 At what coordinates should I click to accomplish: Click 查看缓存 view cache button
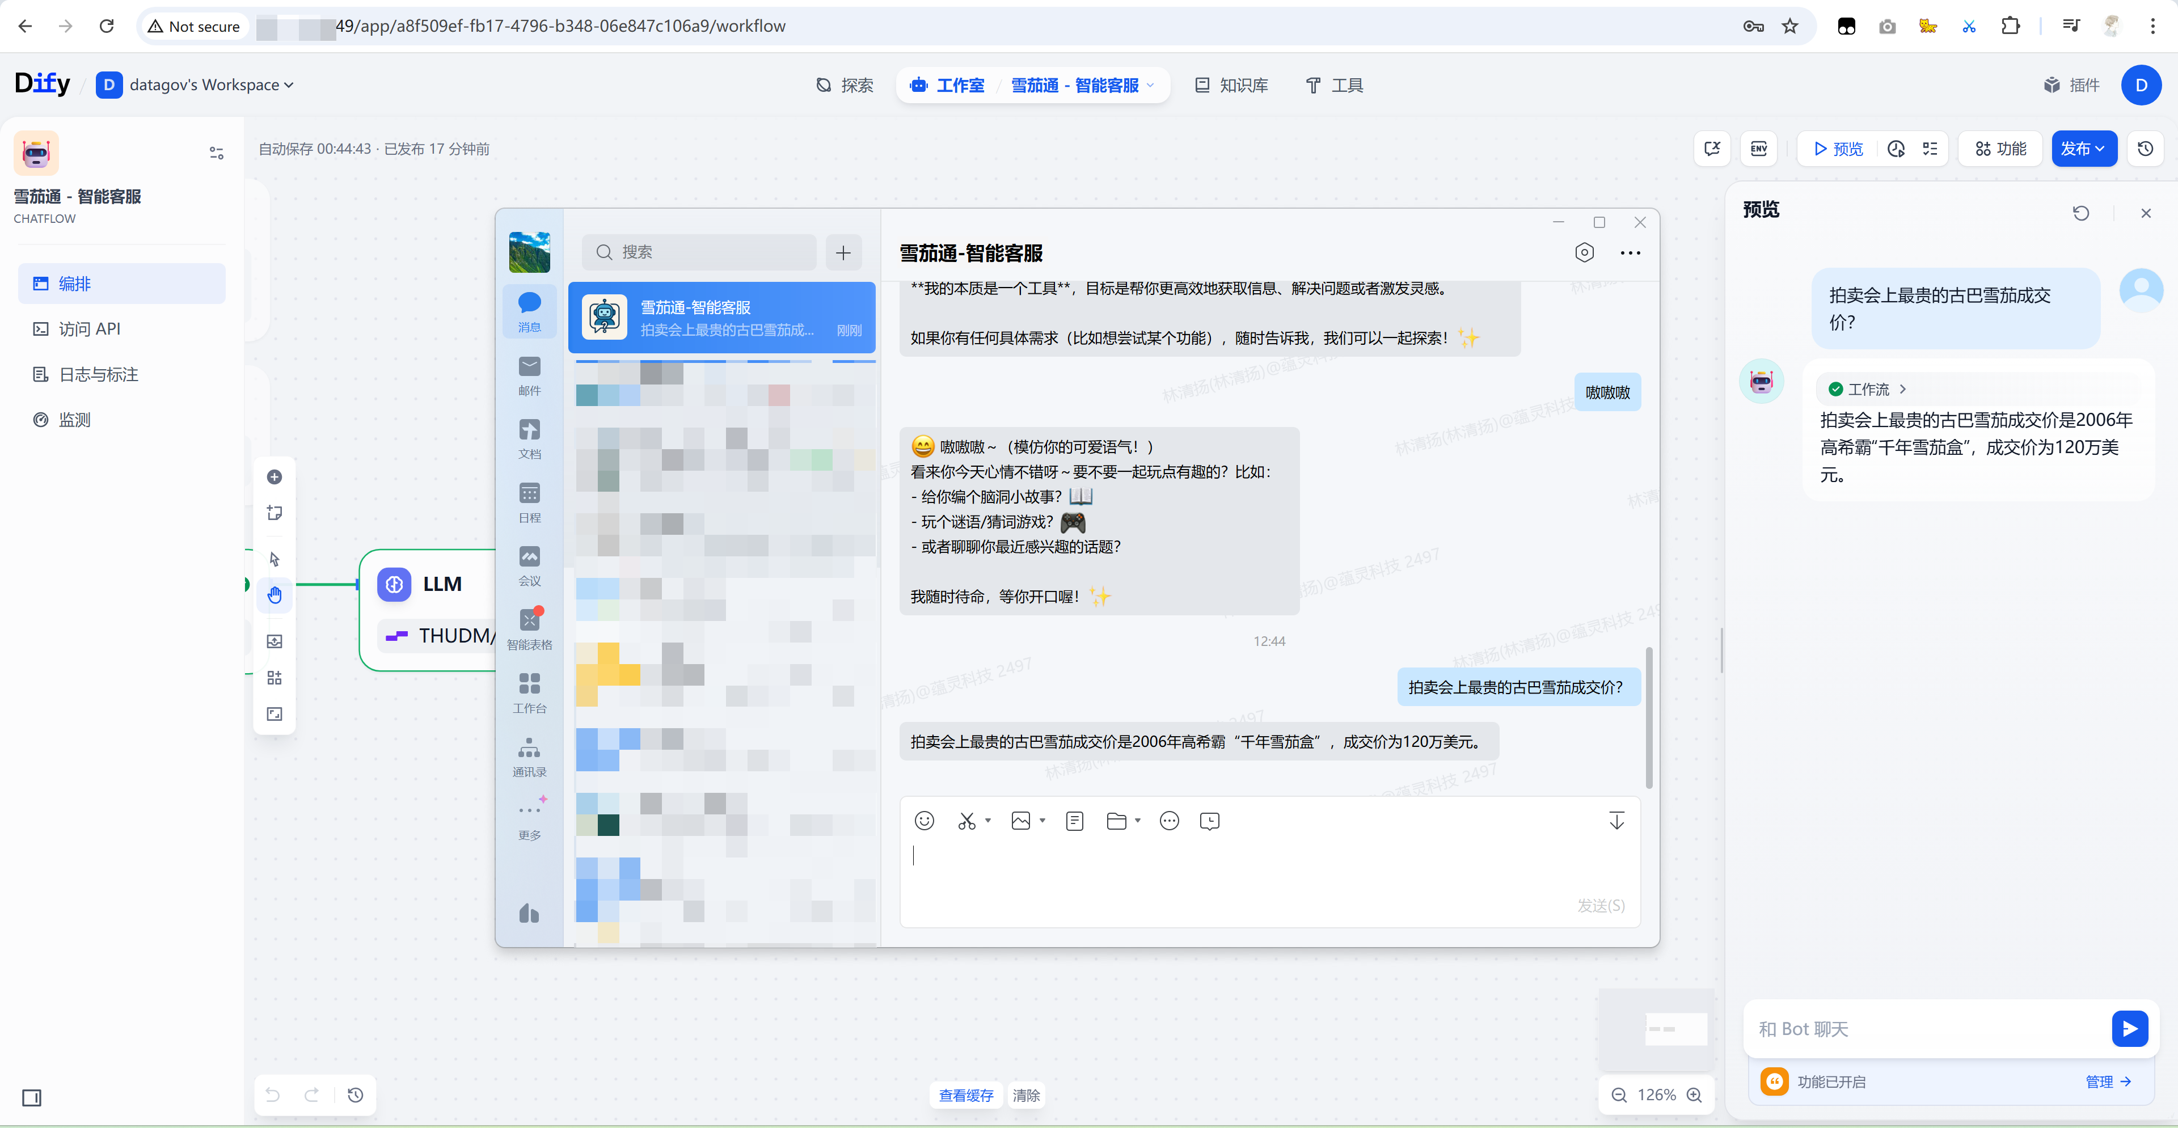(965, 1095)
